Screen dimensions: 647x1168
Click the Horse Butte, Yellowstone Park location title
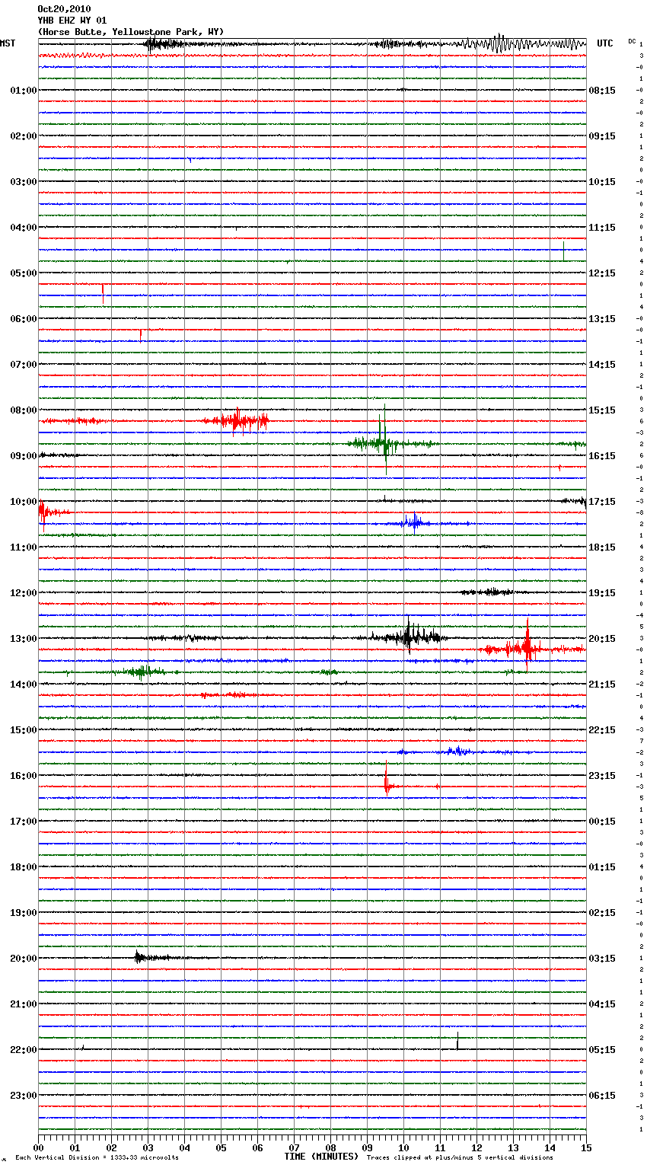coord(131,32)
